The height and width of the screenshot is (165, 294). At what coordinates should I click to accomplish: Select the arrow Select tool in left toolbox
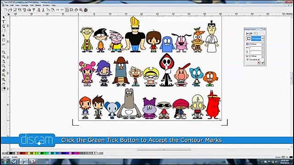click(4, 17)
